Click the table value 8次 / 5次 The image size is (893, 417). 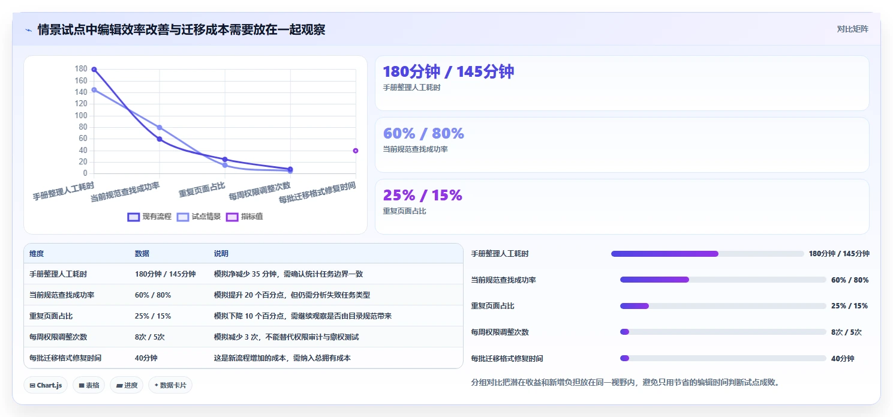(150, 337)
